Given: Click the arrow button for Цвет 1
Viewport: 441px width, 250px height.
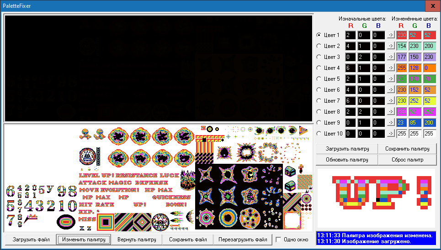Looking at the screenshot, I should 391,35.
